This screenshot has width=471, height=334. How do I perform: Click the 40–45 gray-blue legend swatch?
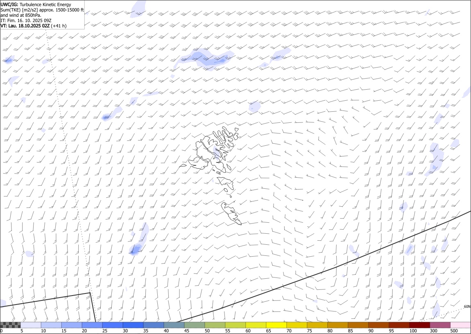point(174,325)
